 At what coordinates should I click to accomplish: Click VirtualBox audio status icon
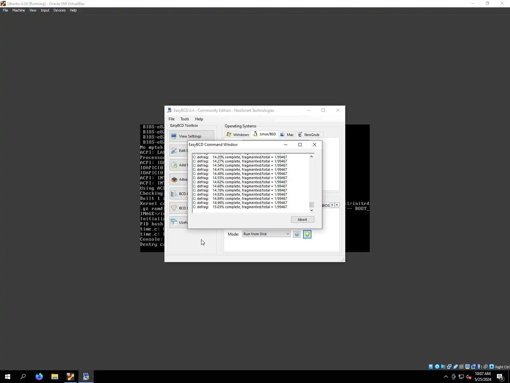point(443,367)
